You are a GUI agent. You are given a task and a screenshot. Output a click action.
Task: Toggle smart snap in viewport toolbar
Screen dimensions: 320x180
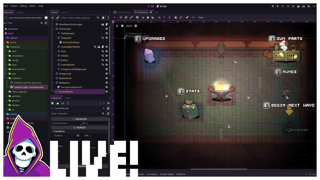coord(159,17)
